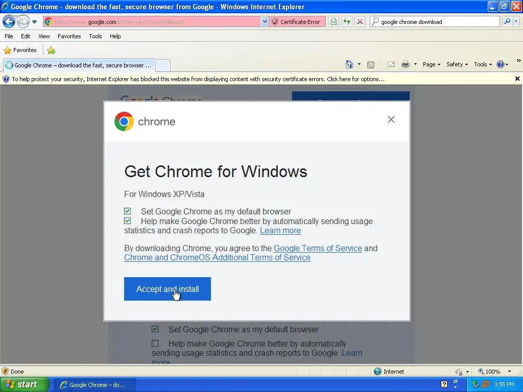Uncheck usage statistics checkbox in the dialog
The image size is (523, 392).
127,220
